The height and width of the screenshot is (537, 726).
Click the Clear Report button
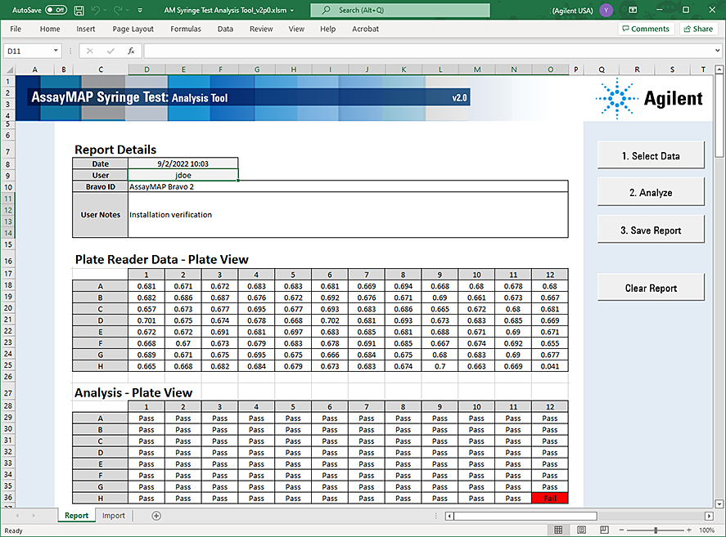click(651, 289)
